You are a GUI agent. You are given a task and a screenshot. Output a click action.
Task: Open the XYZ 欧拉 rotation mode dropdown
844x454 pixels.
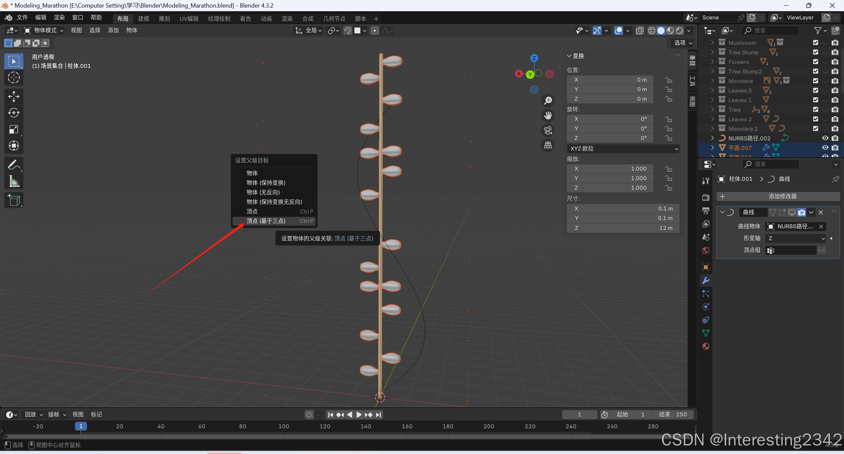[623, 149]
